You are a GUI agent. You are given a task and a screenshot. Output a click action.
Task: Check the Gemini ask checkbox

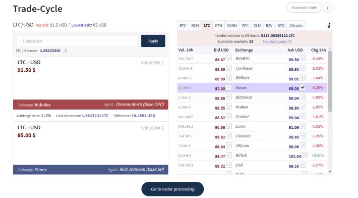[x=303, y=116]
